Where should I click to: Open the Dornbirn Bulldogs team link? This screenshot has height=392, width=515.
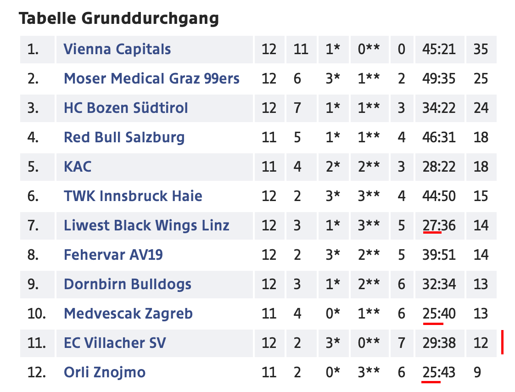coord(128,284)
